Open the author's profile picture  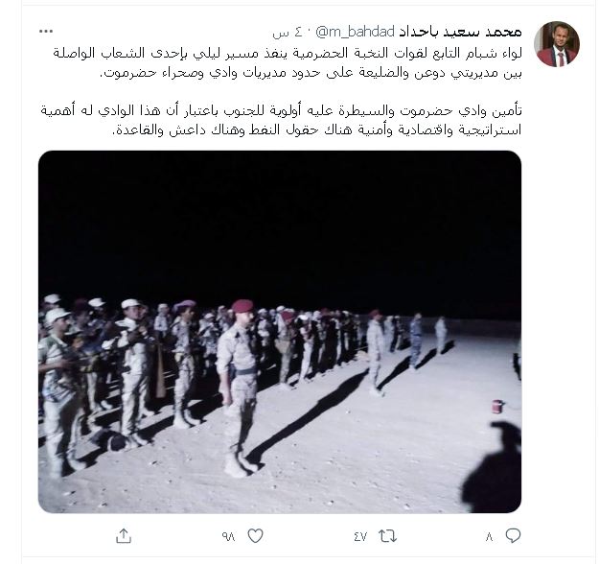click(x=557, y=44)
